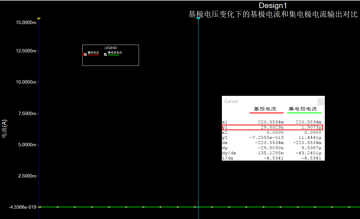Image resolution: width=360 pixels, height=219 pixels.
Task: Select the 基极电流 column header in Cursor window
Action: pyautogui.click(x=265, y=109)
